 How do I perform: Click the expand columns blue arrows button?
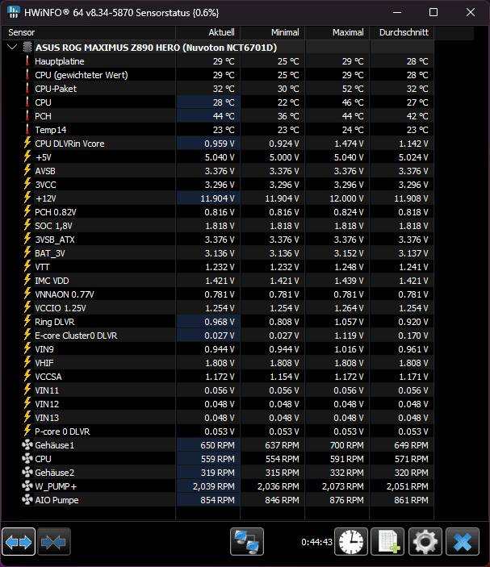tap(19, 541)
